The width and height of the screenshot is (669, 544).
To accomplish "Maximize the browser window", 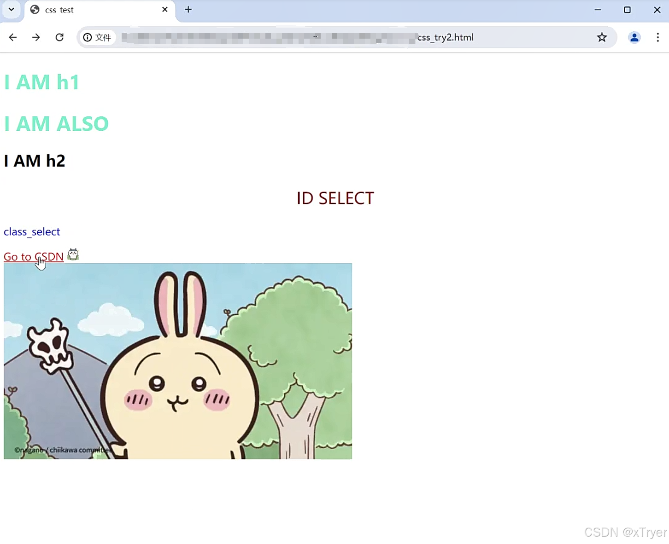I will [x=627, y=10].
